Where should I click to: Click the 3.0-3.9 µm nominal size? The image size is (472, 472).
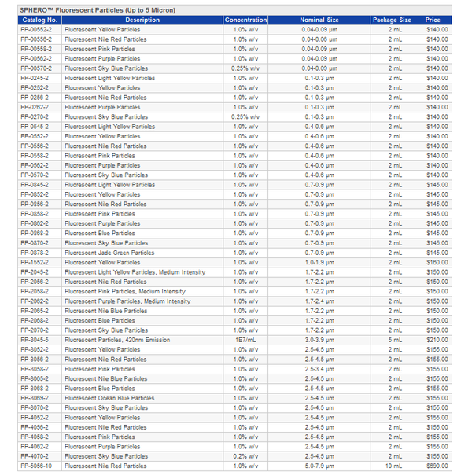coord(319,340)
